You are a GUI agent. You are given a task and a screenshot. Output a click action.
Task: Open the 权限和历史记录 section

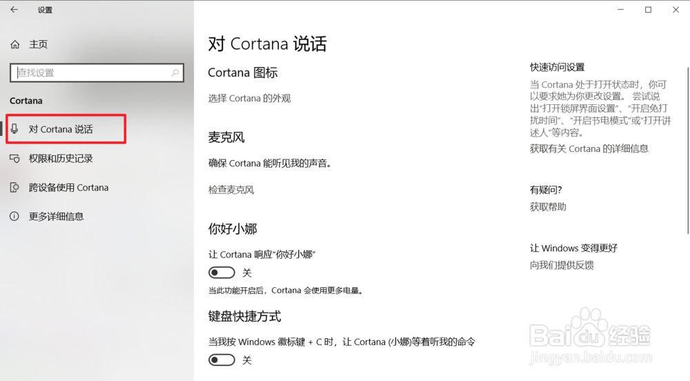coord(61,158)
